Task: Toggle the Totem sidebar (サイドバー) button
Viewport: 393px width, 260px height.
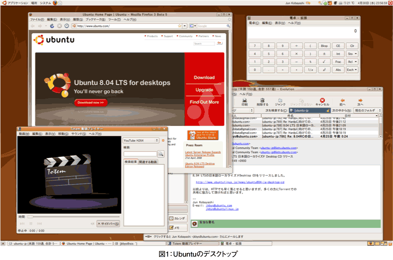Action: click(x=108, y=224)
